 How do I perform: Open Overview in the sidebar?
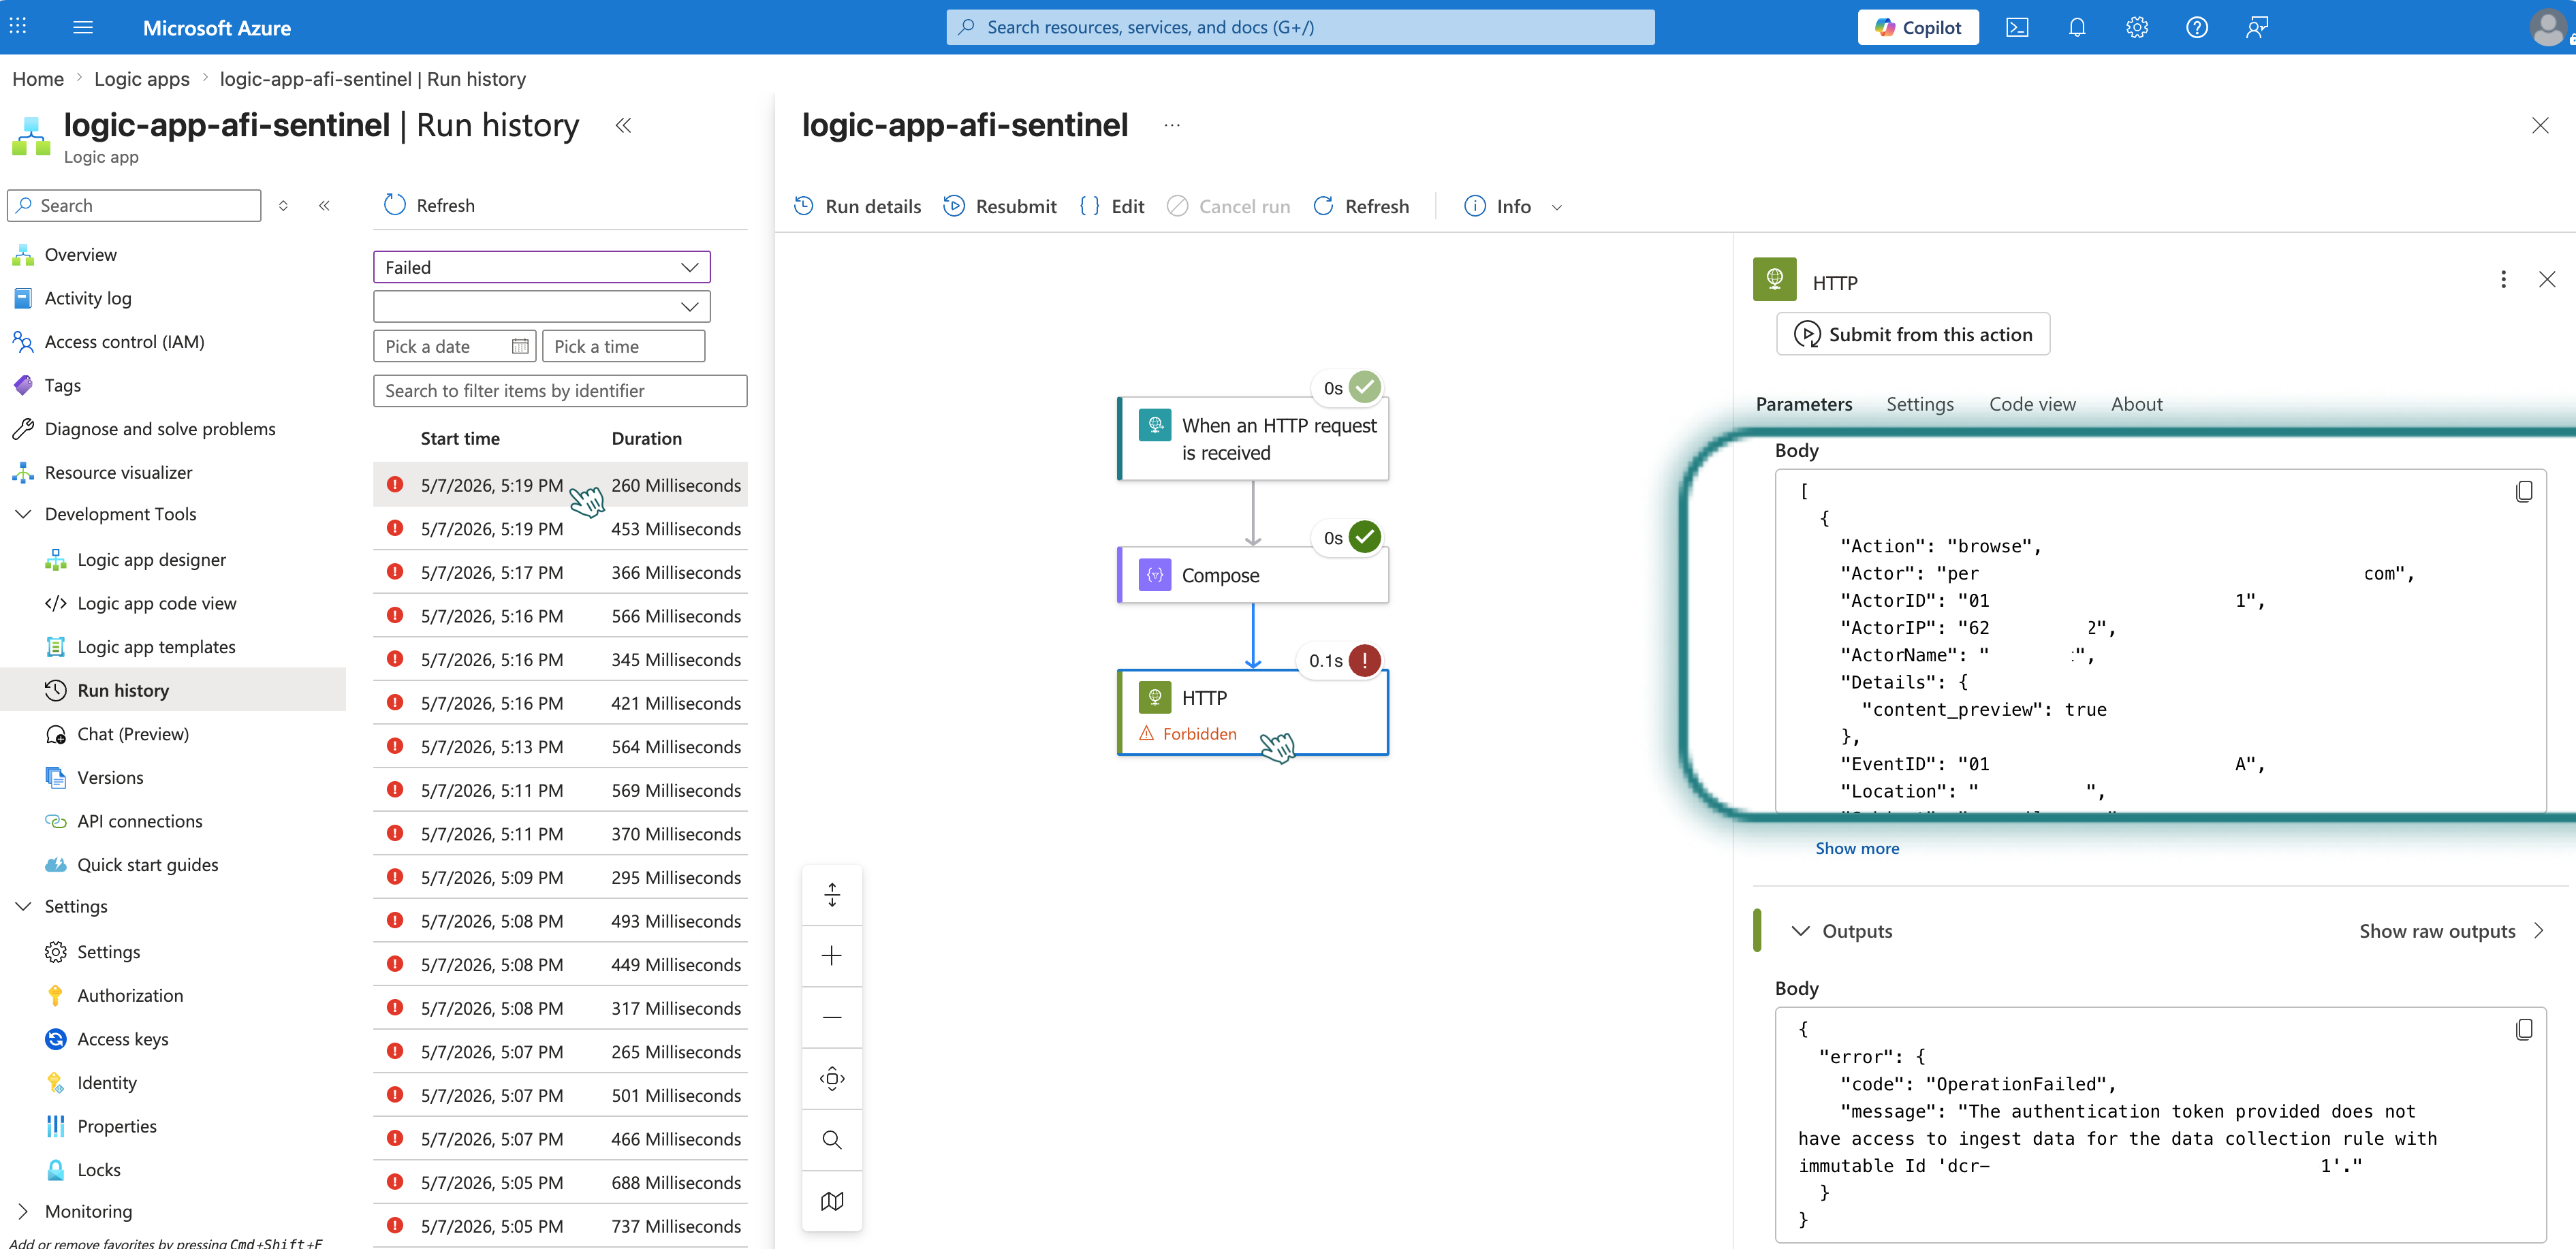point(80,254)
